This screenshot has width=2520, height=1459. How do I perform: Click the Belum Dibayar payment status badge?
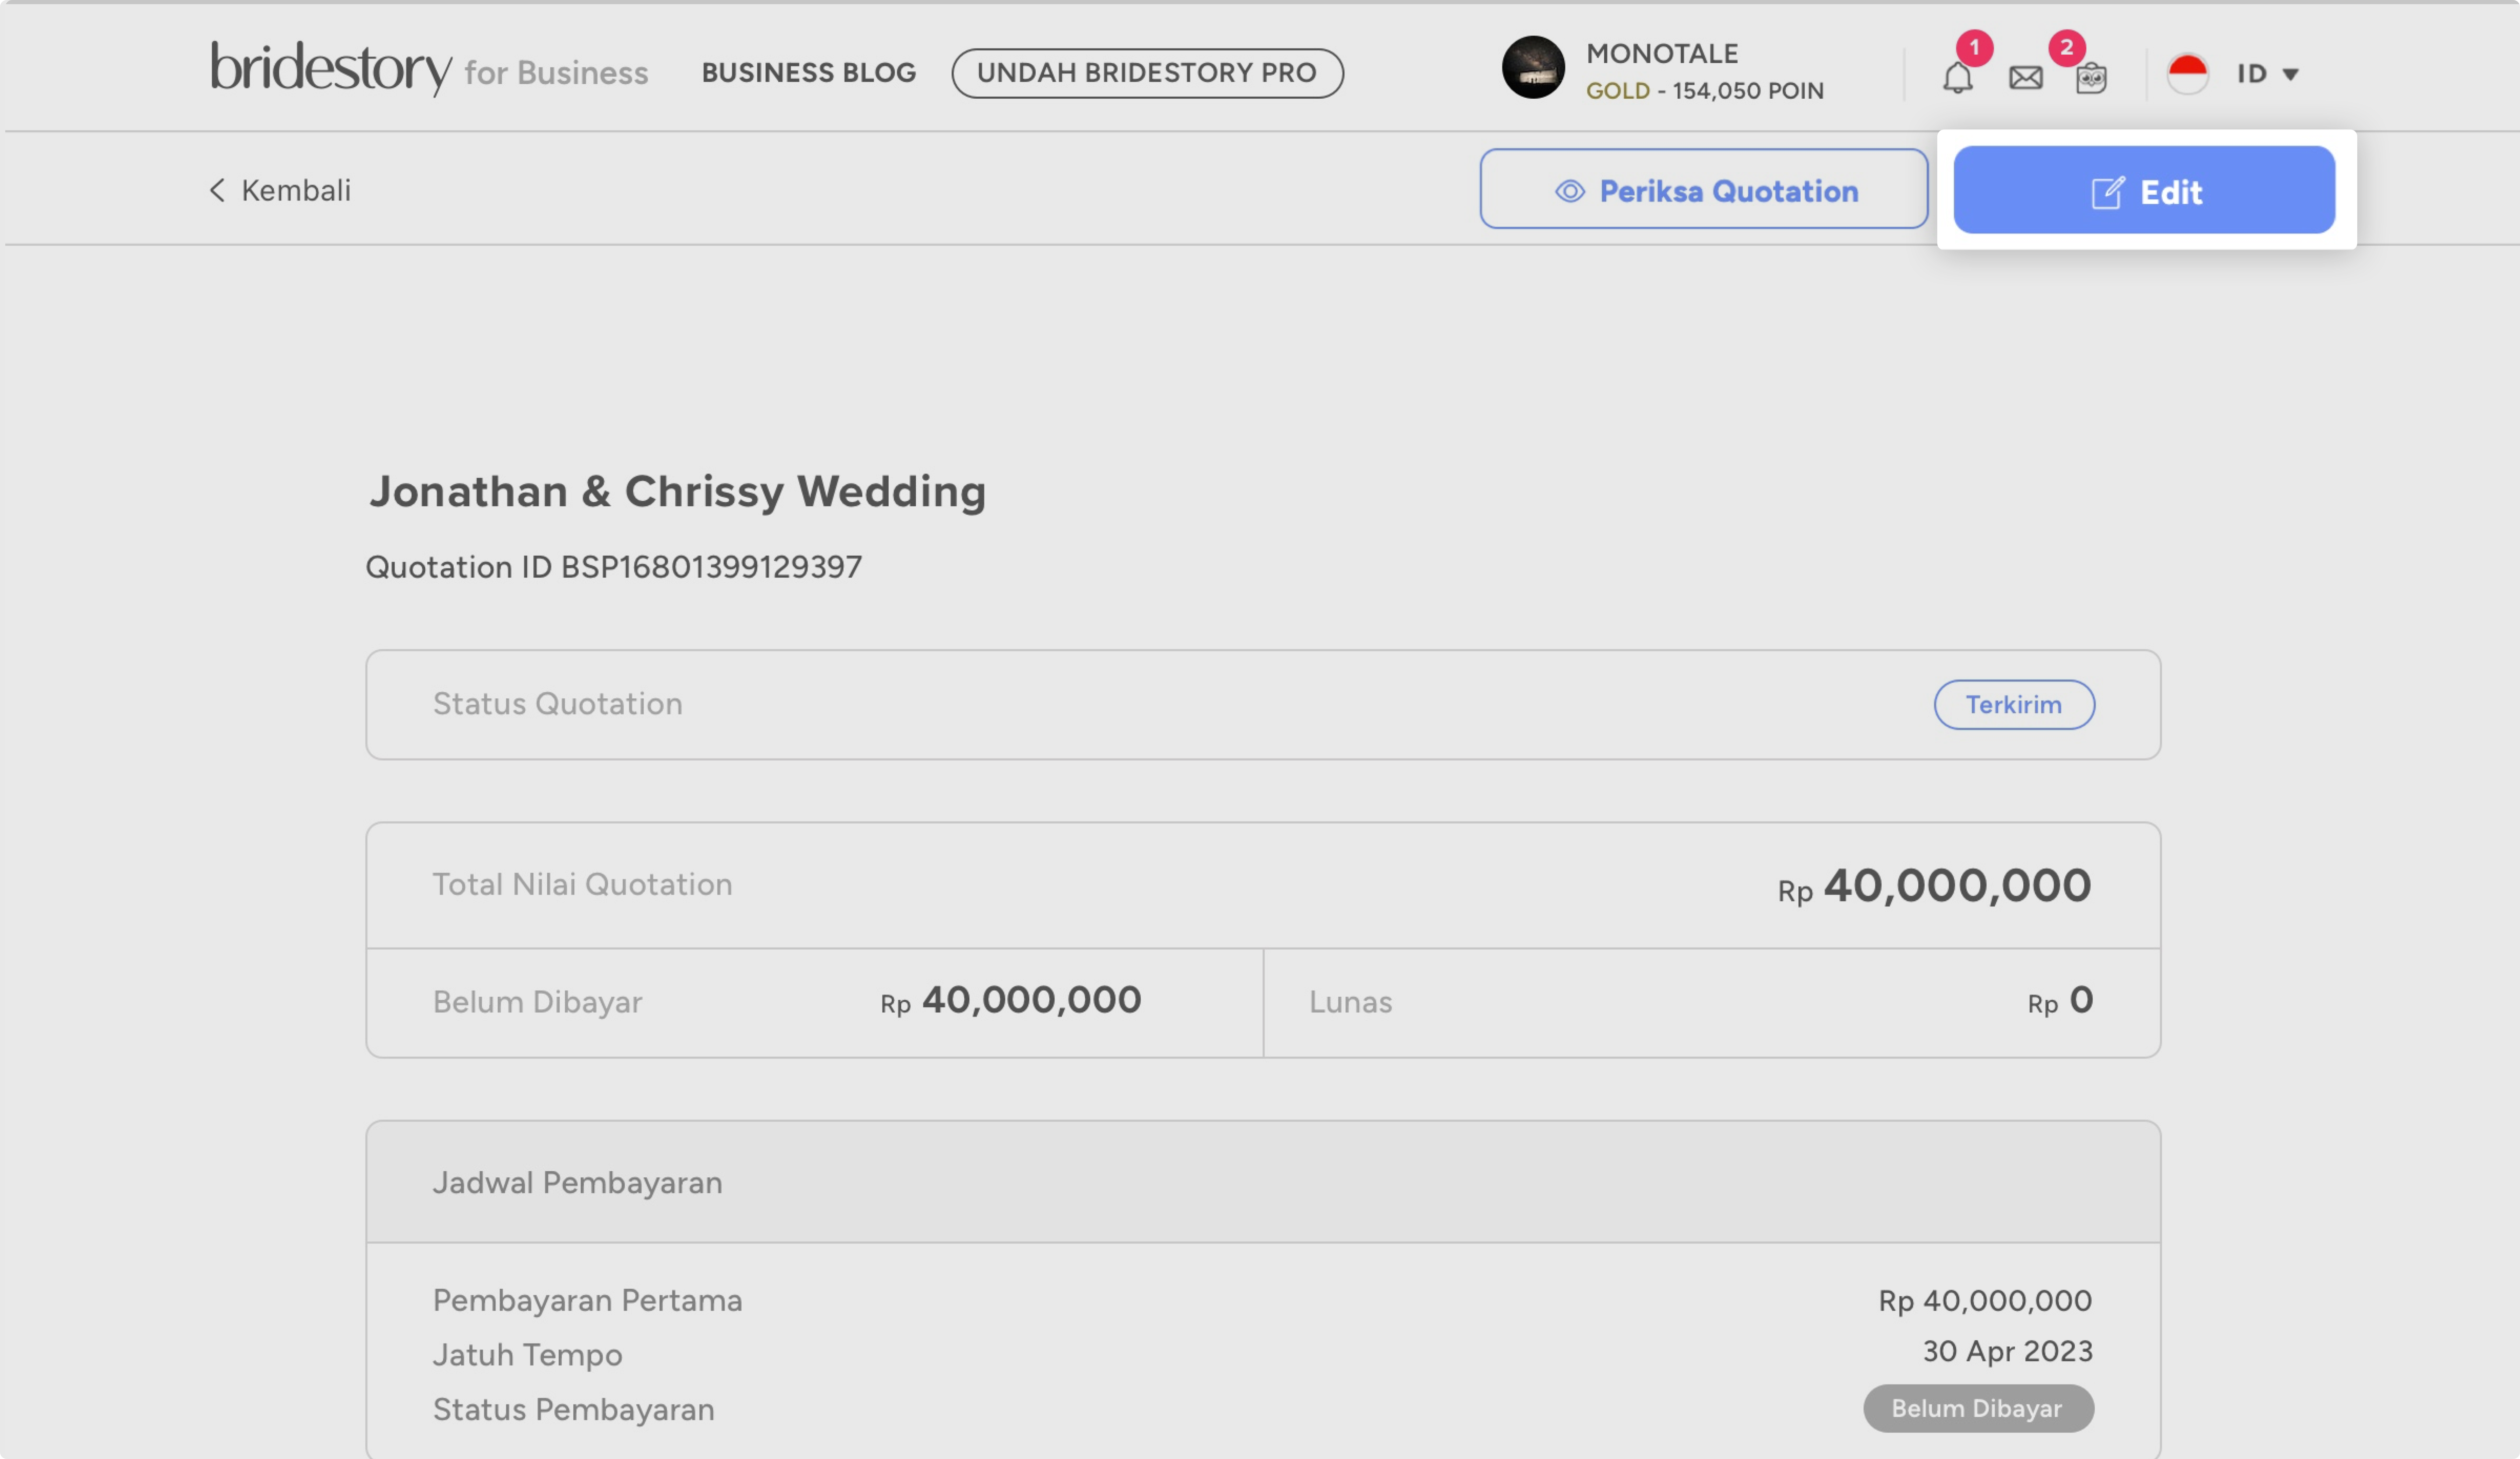pos(1977,1408)
